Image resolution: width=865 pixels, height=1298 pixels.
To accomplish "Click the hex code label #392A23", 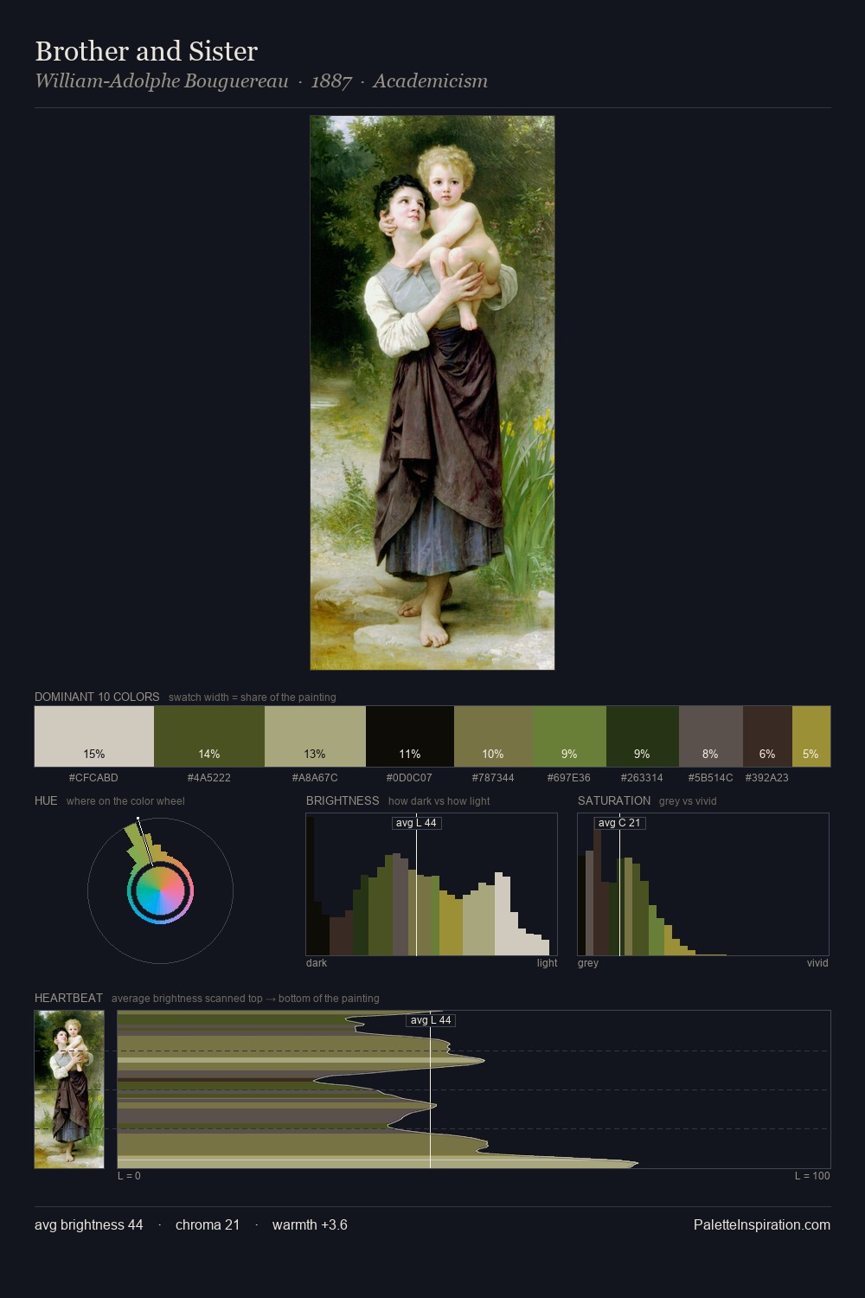I will [767, 778].
